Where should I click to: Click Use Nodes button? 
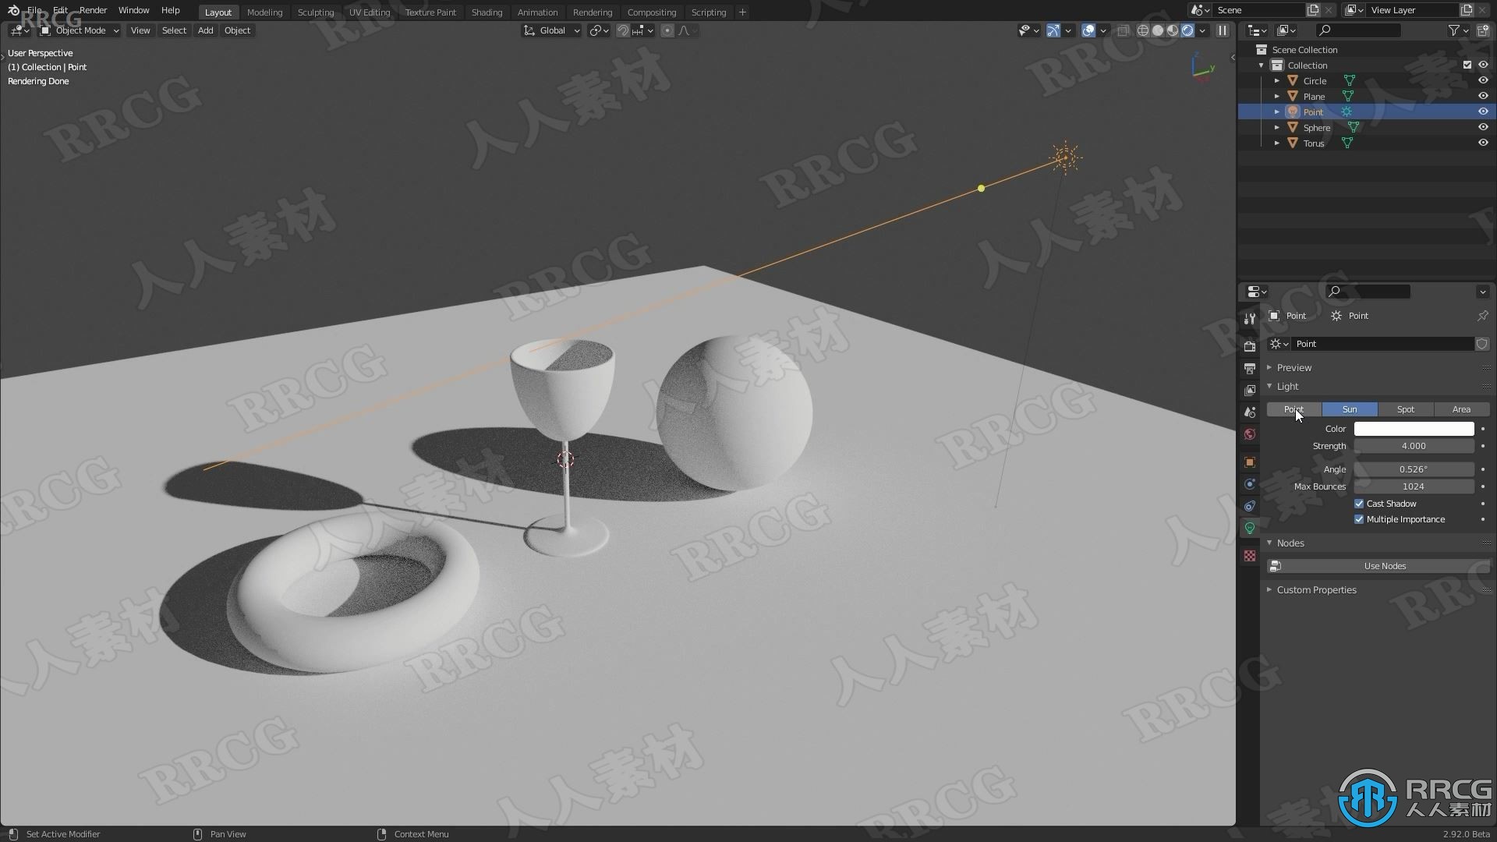pos(1385,565)
